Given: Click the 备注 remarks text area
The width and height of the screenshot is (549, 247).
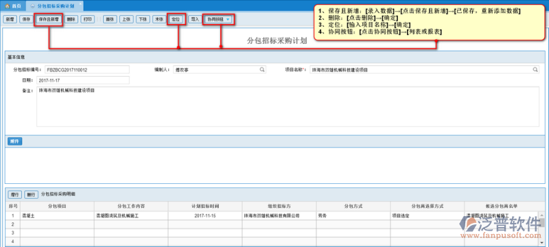Looking at the screenshot, I should (288, 107).
